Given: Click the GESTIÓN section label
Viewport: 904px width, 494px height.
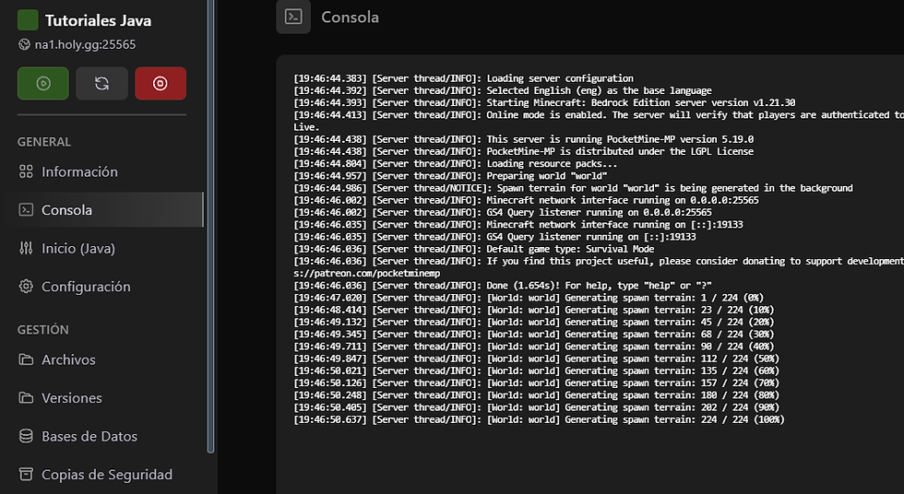Looking at the screenshot, I should (x=42, y=330).
